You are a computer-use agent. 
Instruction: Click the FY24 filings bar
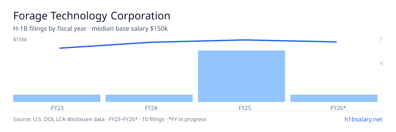(149, 98)
